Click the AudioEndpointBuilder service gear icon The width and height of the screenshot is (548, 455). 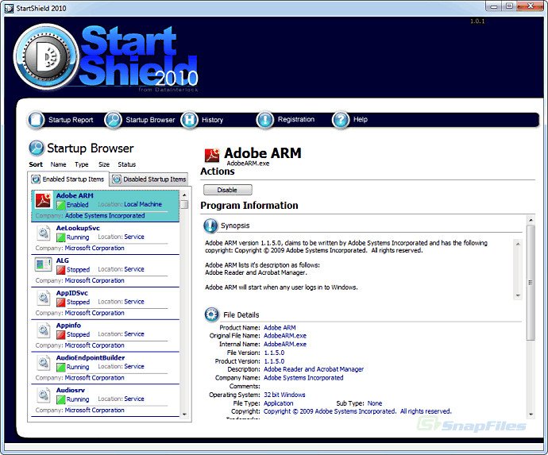tap(44, 363)
